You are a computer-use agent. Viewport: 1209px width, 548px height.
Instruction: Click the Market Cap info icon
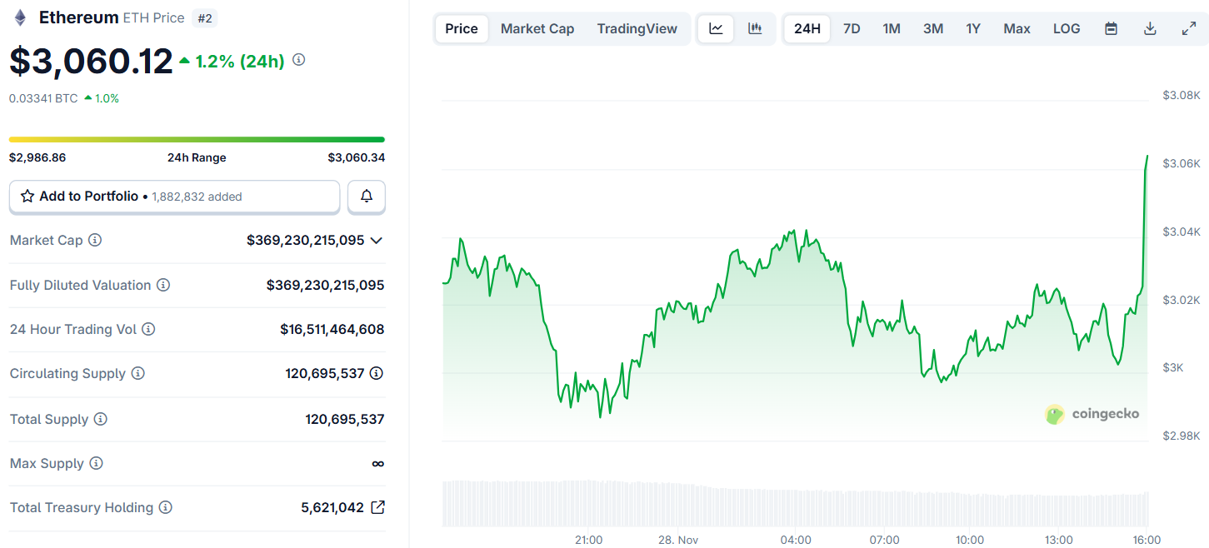[94, 240]
